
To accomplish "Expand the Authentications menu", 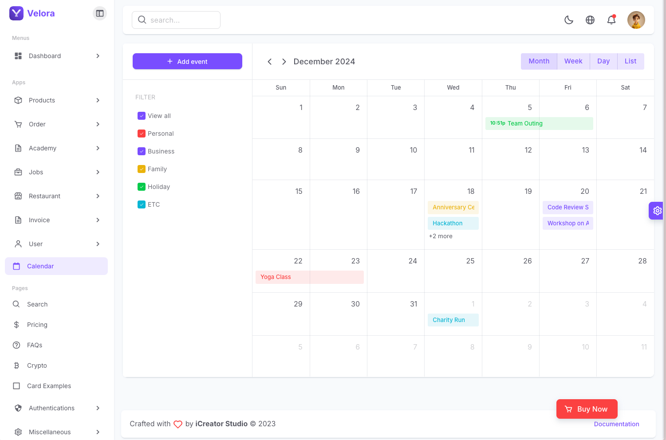I will (98, 408).
